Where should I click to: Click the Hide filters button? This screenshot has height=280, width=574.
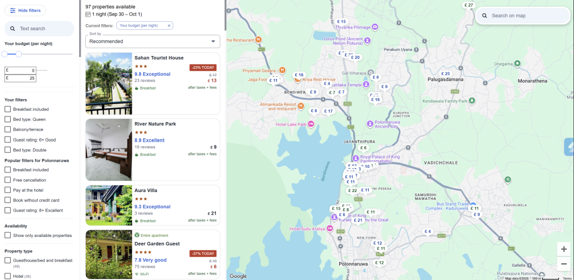(x=25, y=11)
